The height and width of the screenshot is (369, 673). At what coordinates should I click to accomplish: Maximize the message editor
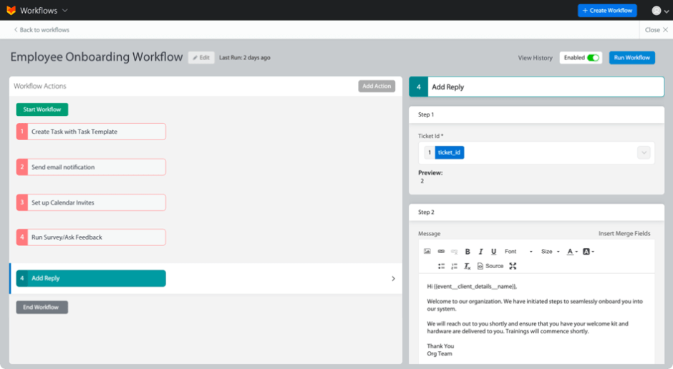click(x=513, y=266)
